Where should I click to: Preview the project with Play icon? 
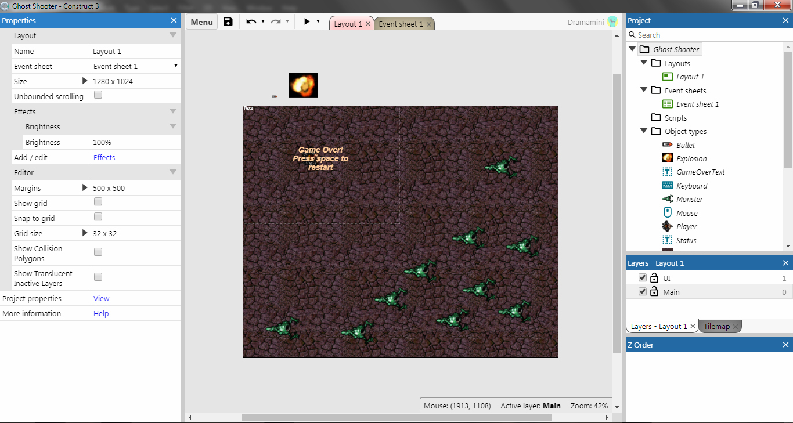[307, 22]
